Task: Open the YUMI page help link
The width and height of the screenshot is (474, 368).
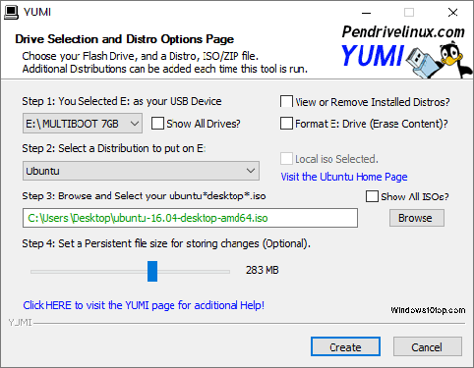Action: pos(144,305)
